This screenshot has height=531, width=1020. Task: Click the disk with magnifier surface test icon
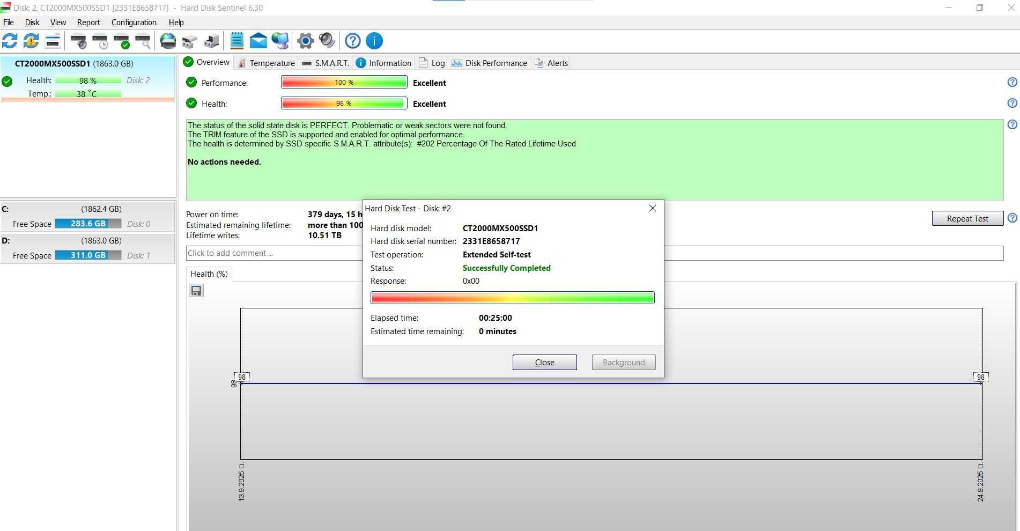(x=143, y=41)
